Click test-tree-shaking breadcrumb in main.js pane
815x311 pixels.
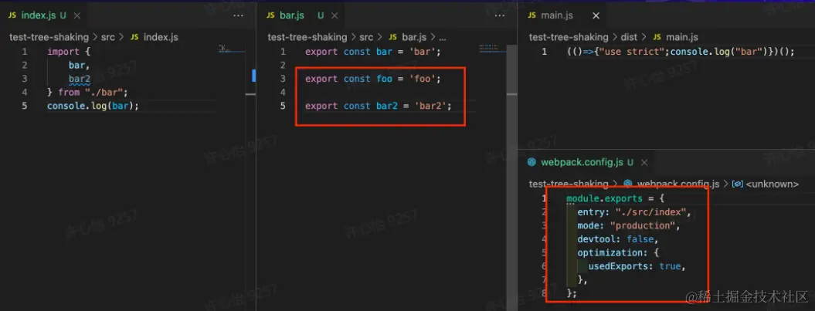click(569, 37)
